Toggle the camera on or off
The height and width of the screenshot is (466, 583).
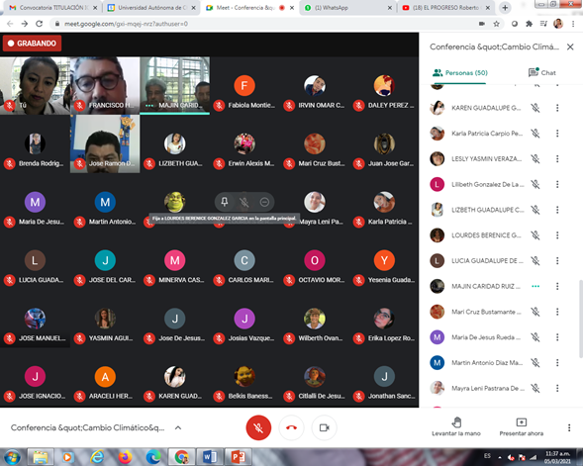pos(325,427)
